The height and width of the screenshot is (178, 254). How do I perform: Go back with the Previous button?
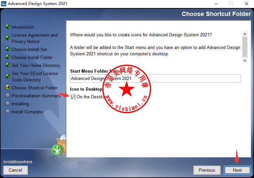coord(207,170)
